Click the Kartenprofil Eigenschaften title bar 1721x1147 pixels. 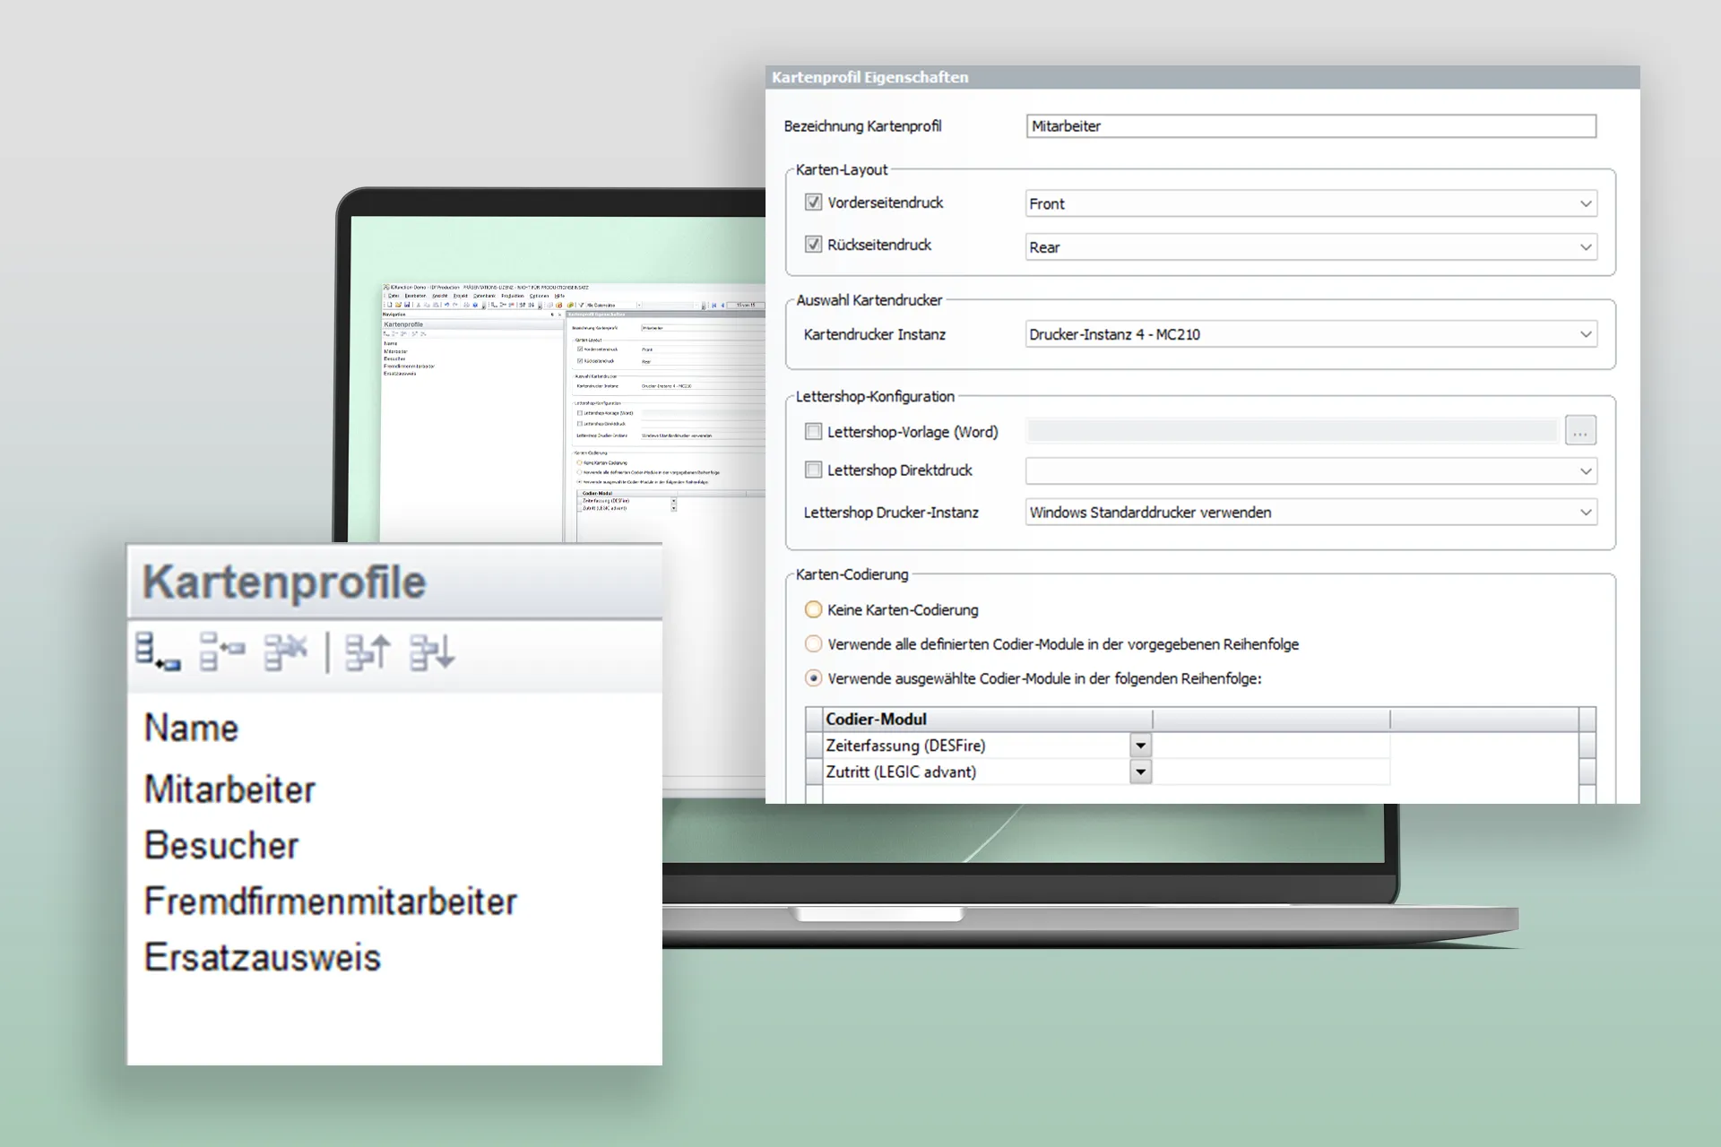point(1203,77)
